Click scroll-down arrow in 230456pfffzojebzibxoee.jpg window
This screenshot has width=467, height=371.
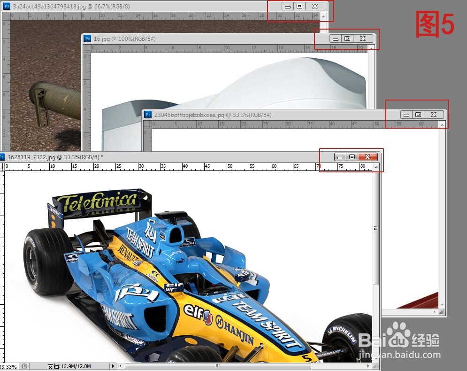point(442,304)
